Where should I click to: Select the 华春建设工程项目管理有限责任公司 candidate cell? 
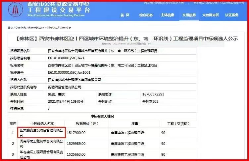41,154
